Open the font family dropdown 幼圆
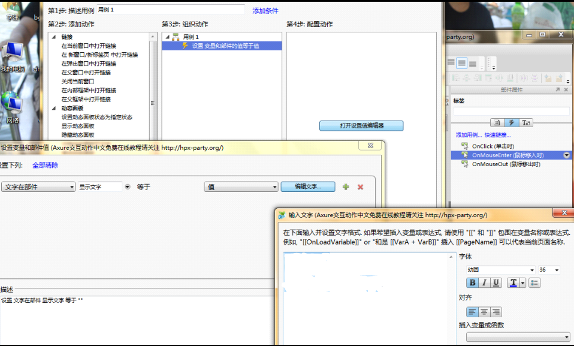The width and height of the screenshot is (574, 346). pyautogui.click(x=500, y=270)
